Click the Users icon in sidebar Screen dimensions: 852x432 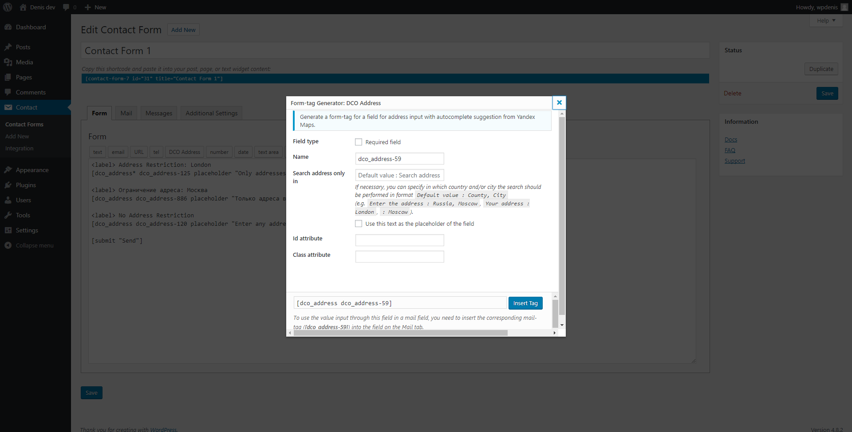coord(8,200)
